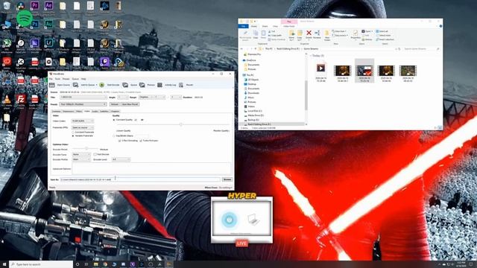Image resolution: width=477 pixels, height=268 pixels.
Task: Open the After Effects desktop icon
Action: pyautogui.click(x=48, y=5)
